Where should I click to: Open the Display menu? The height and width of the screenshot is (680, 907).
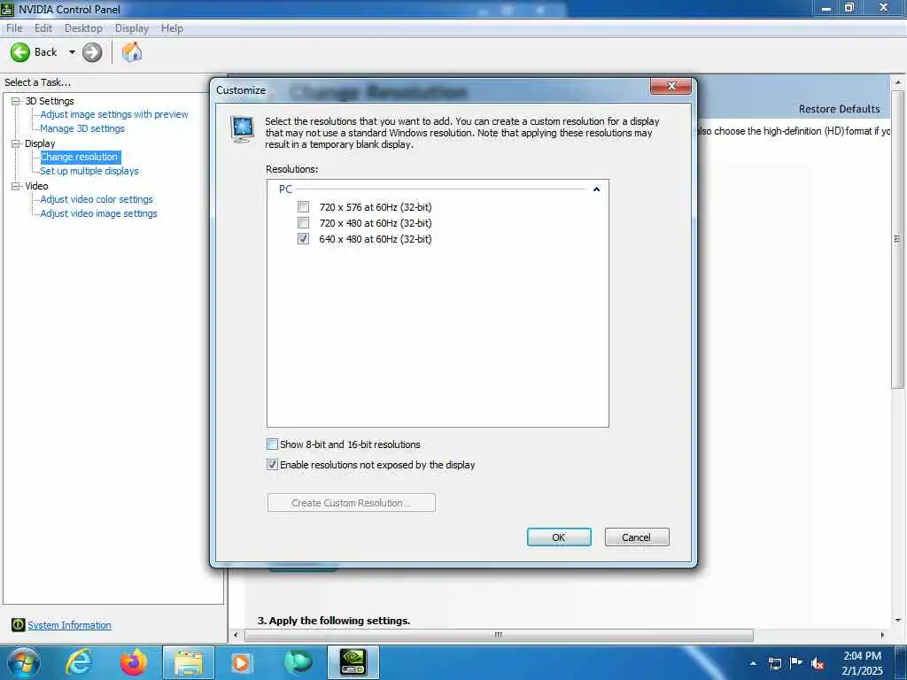(x=132, y=27)
